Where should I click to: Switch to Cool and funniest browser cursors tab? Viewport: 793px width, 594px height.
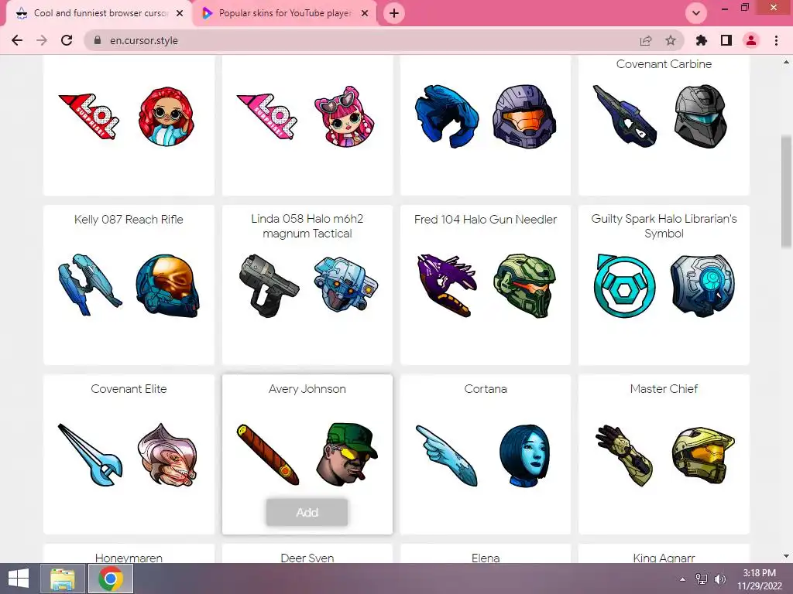click(x=100, y=13)
